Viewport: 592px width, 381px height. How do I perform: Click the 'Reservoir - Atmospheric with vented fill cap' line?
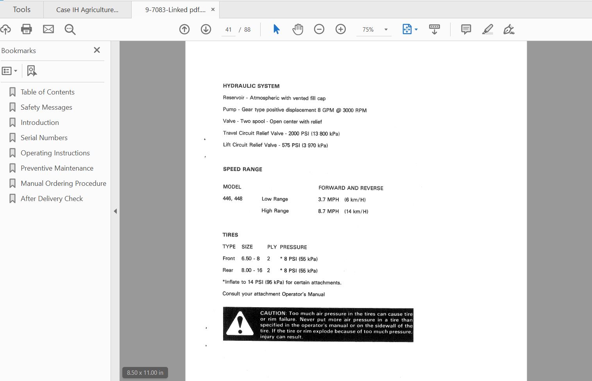(x=274, y=98)
